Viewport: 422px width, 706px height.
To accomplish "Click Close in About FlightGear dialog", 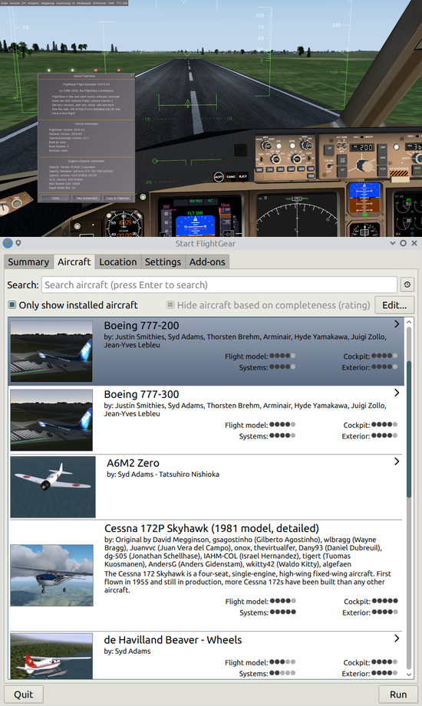I will coord(55,198).
